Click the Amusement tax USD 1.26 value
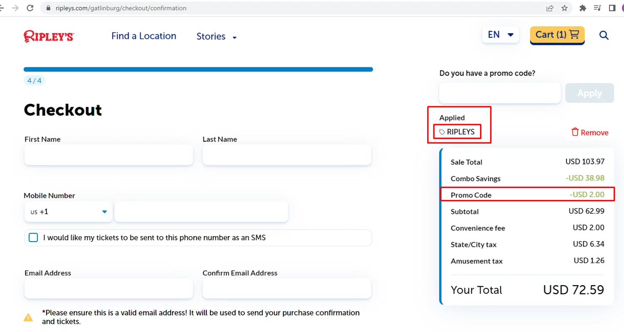 tap(589, 260)
